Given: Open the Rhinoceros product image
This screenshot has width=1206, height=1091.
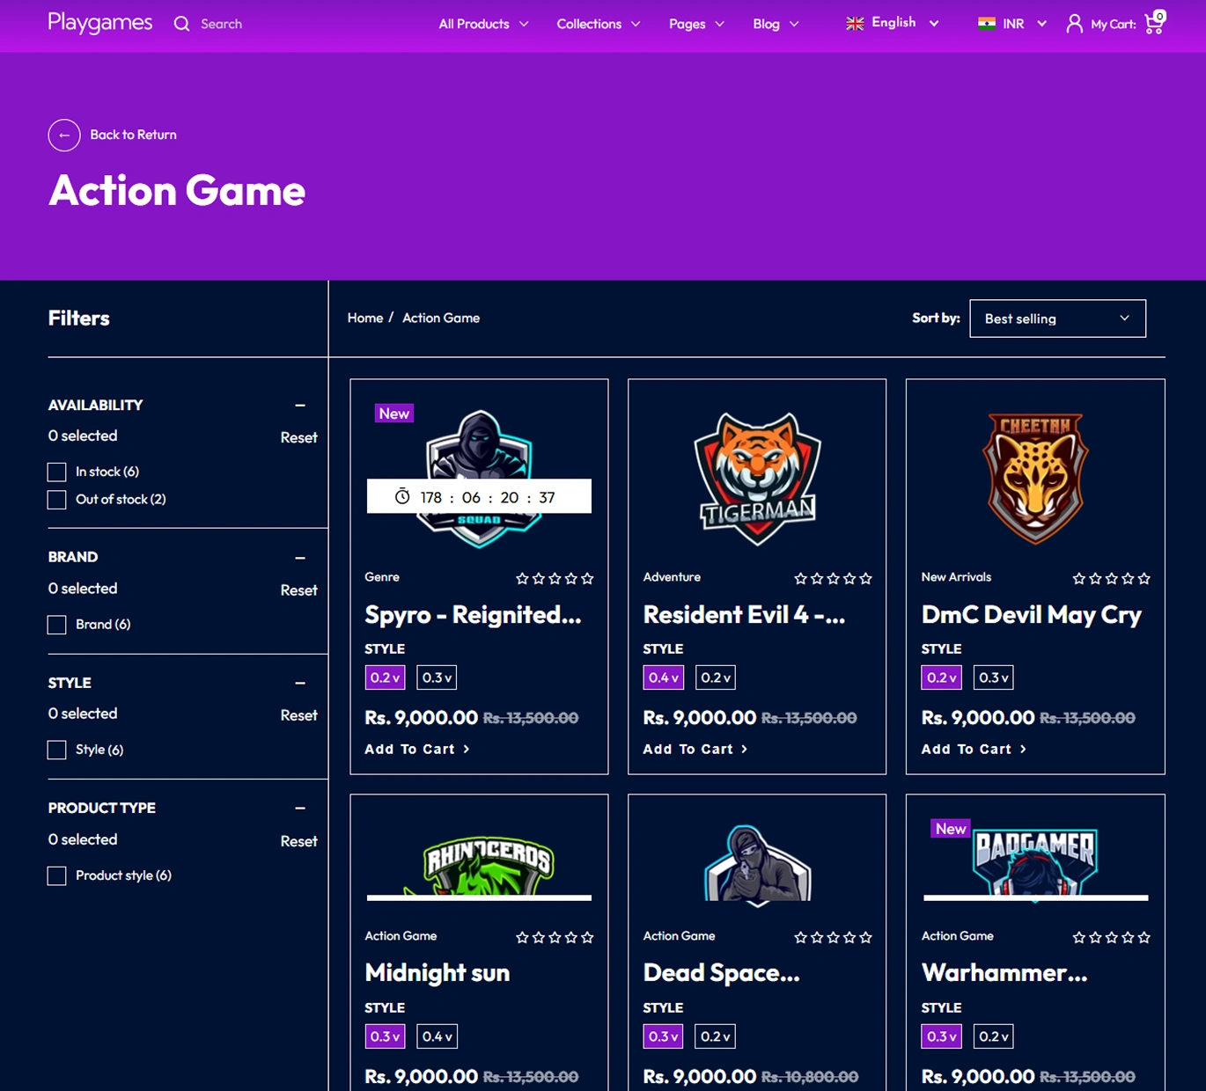Looking at the screenshot, I should point(479,867).
